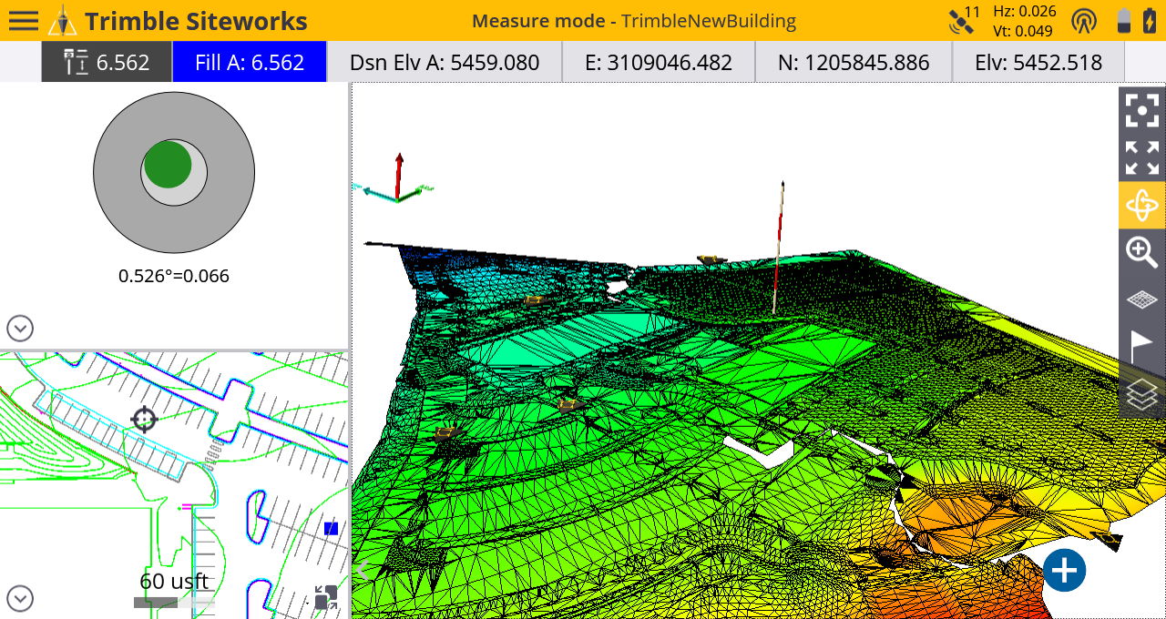Tap the blue marker in the plan map
The image size is (1166, 619).
[x=332, y=528]
